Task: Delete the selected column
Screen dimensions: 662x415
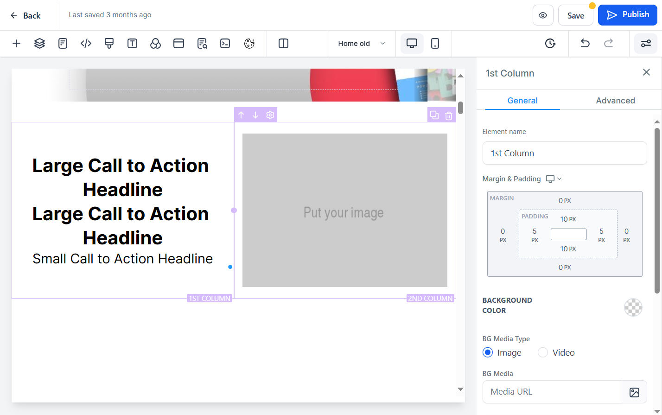Action: click(449, 115)
